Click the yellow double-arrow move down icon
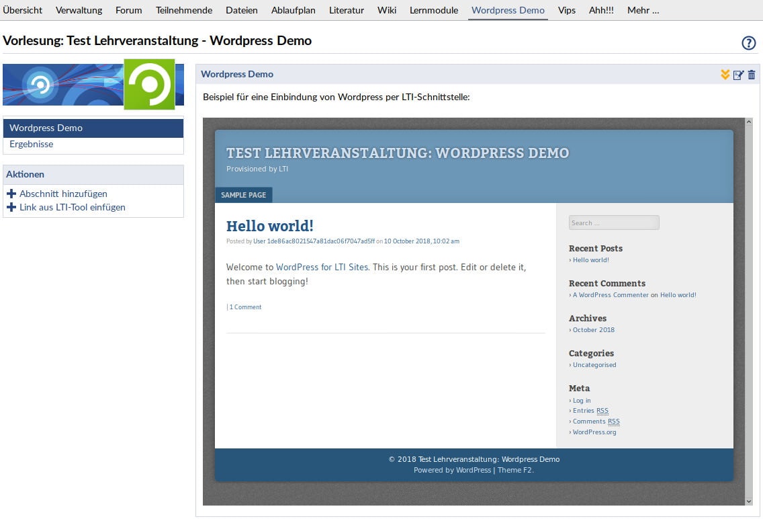Viewport: 763px width, 519px height. click(725, 75)
